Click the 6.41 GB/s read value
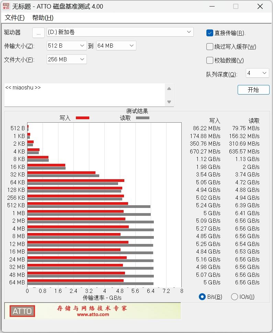 tap(248, 213)
